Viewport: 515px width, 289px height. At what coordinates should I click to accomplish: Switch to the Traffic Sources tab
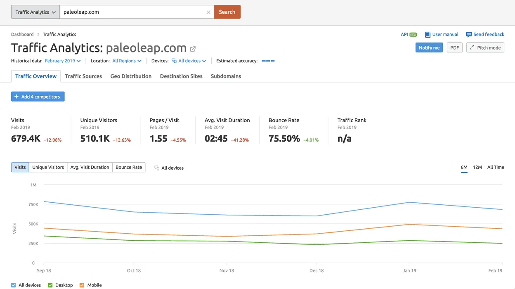pyautogui.click(x=83, y=76)
